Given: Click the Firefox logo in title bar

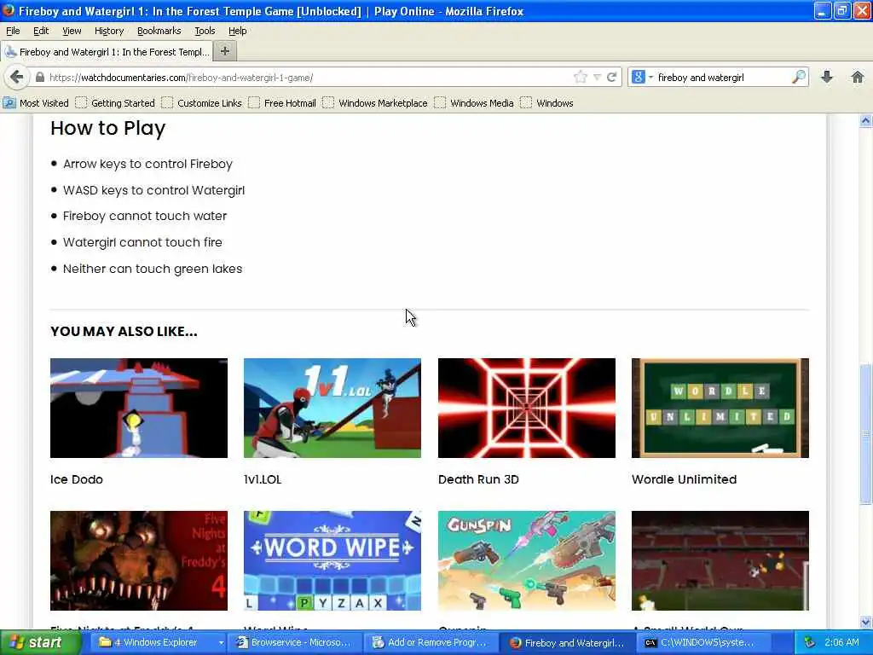Looking at the screenshot, I should point(9,10).
